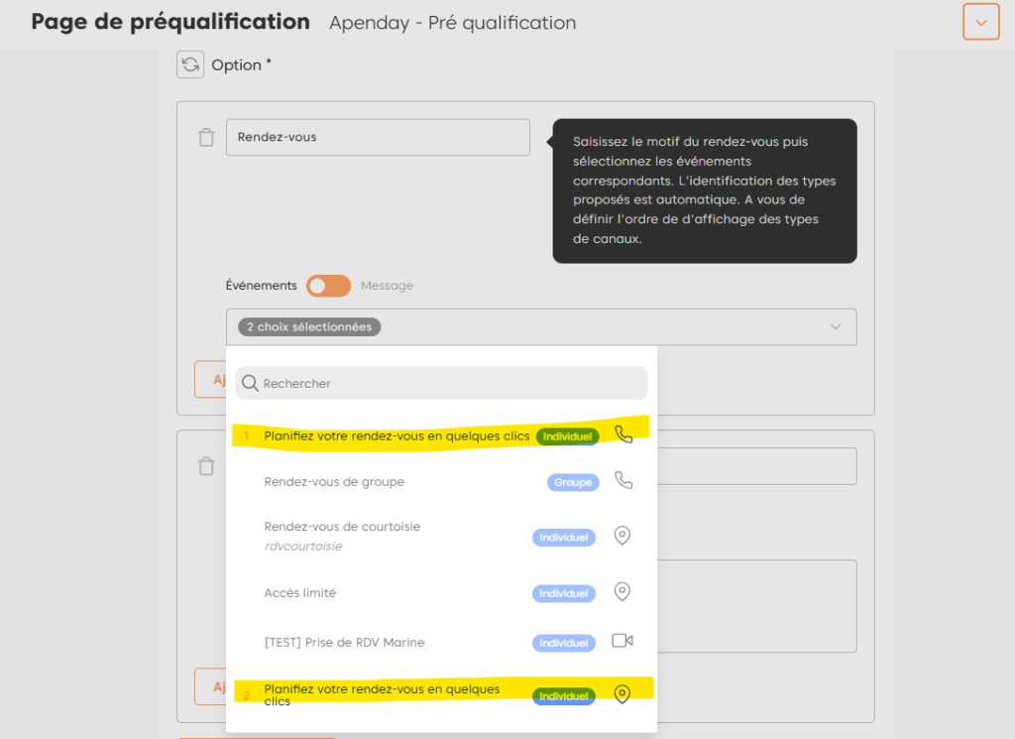Click the 'Rendez-vous' option name field
Viewport: 1015px width, 739px height.
[x=378, y=138]
